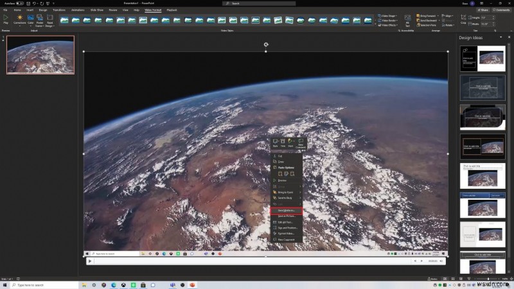Choose Format Video from context menu
The height and width of the screenshot is (289, 514).
[286, 234]
